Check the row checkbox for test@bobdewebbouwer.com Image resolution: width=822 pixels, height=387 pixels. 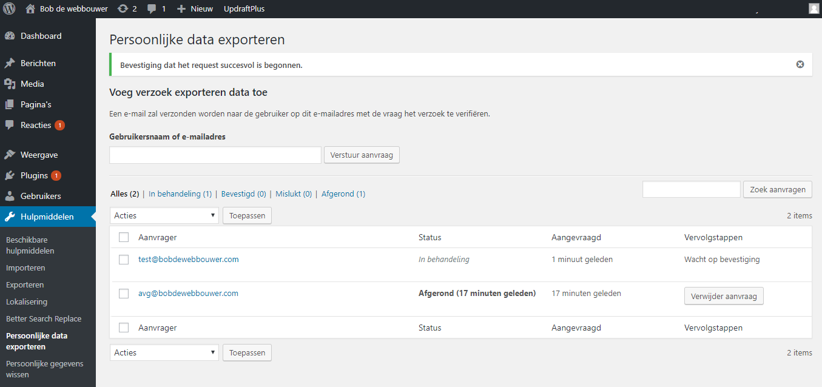click(x=124, y=259)
